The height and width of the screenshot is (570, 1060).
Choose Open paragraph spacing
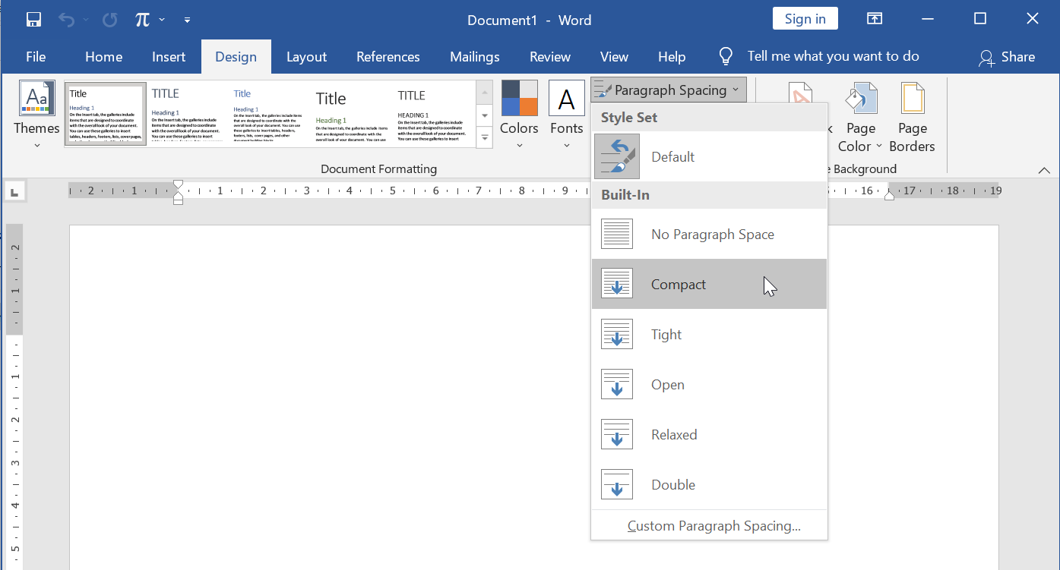tap(709, 384)
